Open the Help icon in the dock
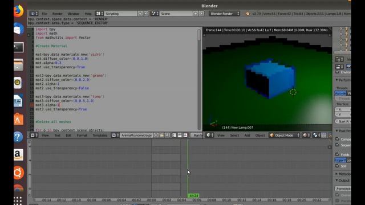 click(19, 137)
